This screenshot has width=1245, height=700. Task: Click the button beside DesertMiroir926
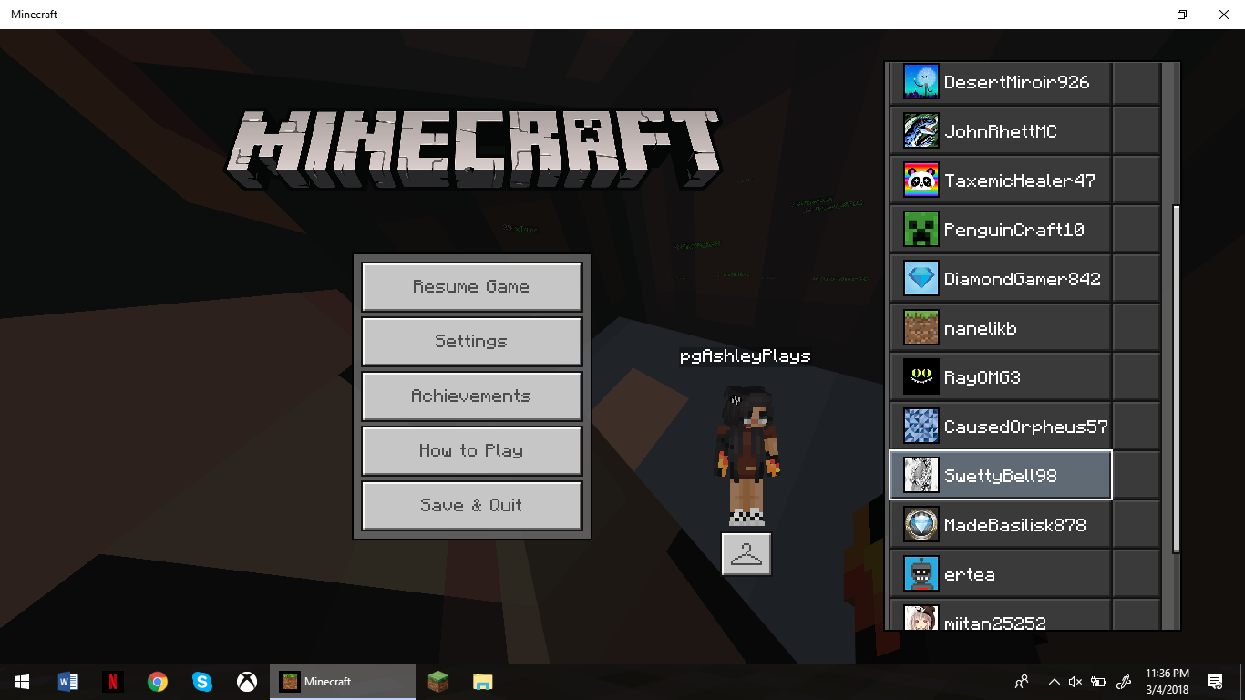(x=1136, y=82)
